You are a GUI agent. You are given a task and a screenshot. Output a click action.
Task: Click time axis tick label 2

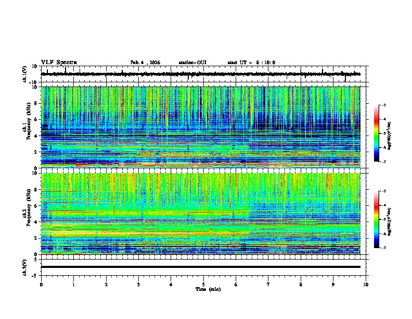coord(106,285)
